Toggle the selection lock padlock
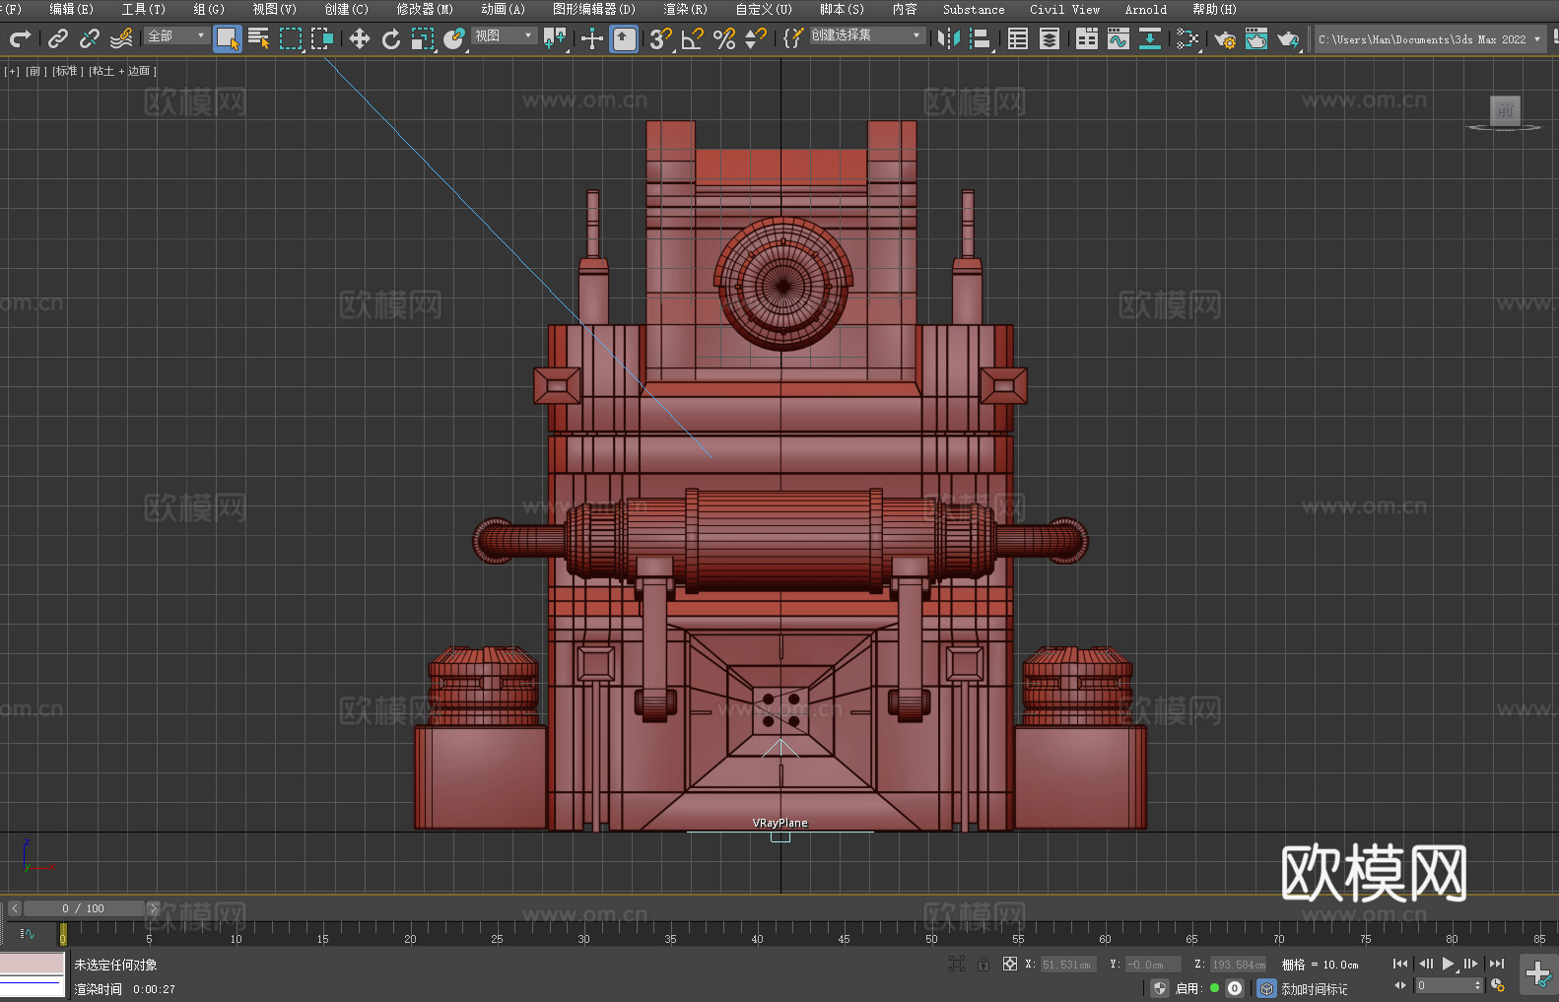This screenshot has width=1559, height=1002. coord(983,964)
